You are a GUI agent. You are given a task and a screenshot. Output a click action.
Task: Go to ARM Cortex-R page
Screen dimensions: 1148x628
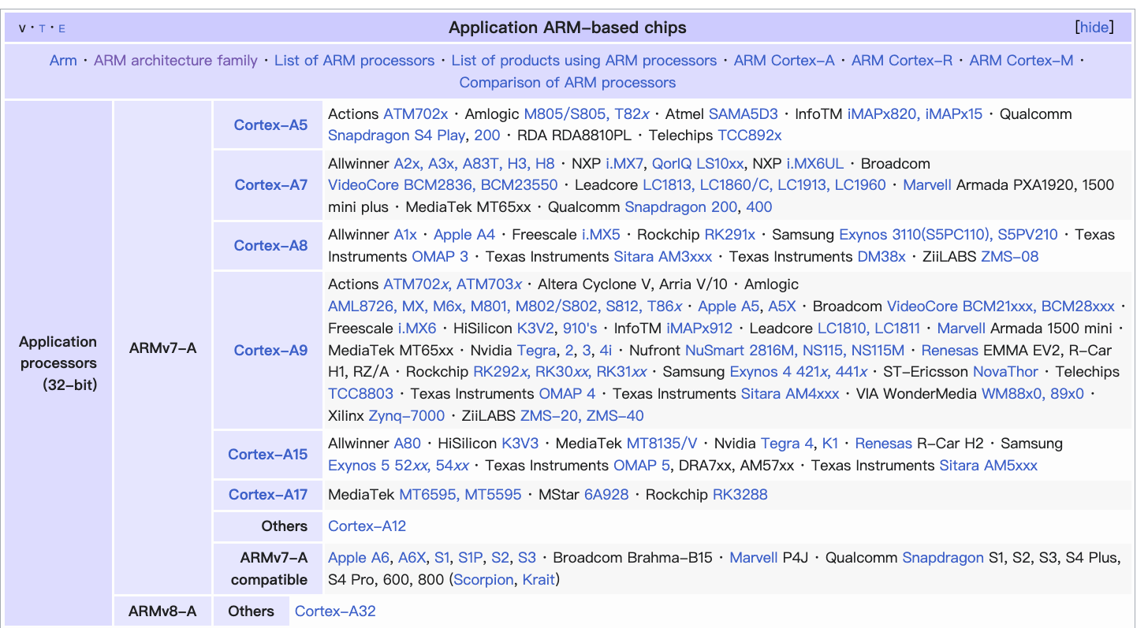(902, 61)
